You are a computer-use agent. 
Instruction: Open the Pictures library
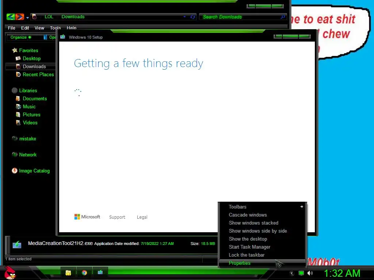pyautogui.click(x=31, y=115)
